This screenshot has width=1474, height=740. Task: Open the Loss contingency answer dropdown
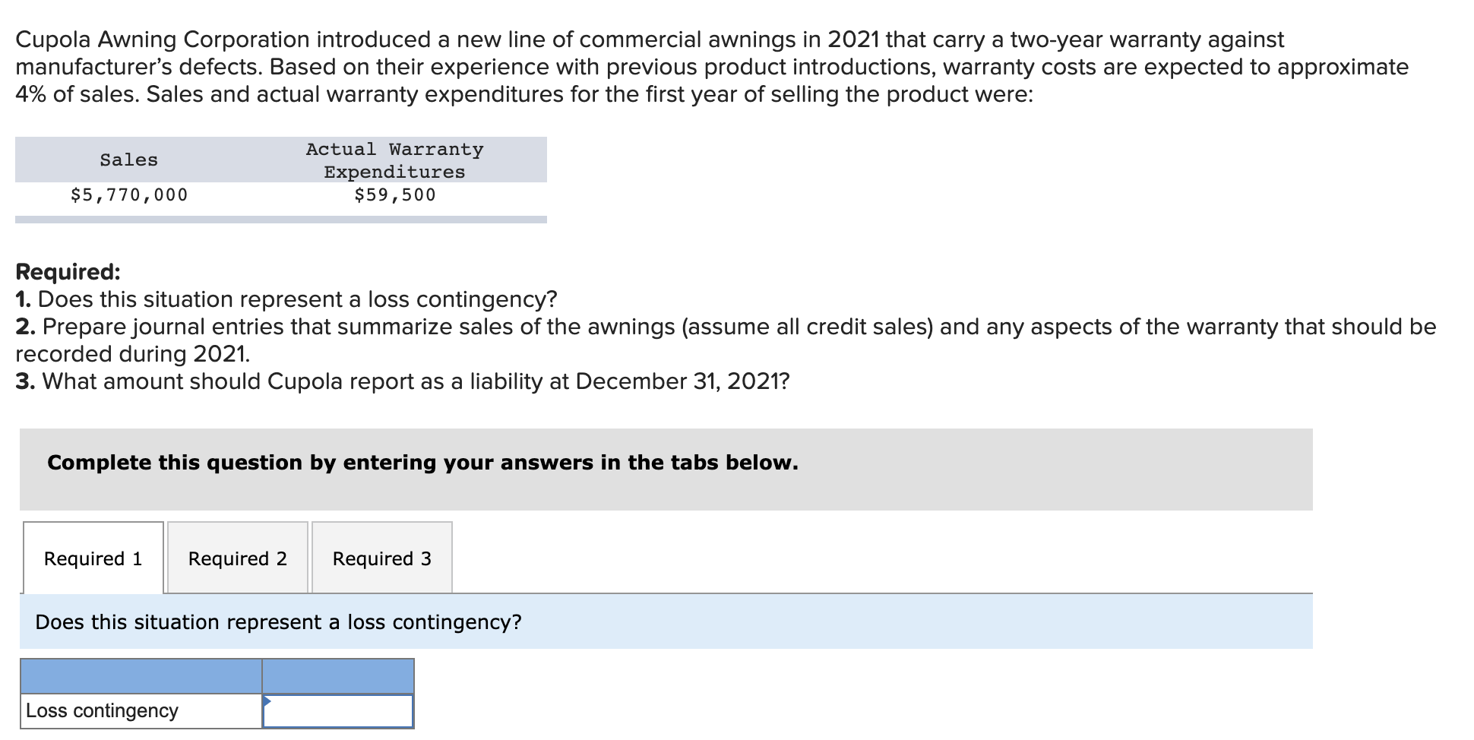tap(338, 711)
